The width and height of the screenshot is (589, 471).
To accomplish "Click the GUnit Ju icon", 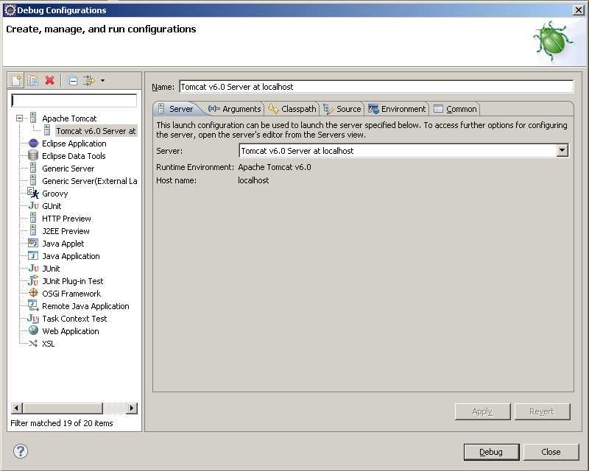I will point(33,205).
